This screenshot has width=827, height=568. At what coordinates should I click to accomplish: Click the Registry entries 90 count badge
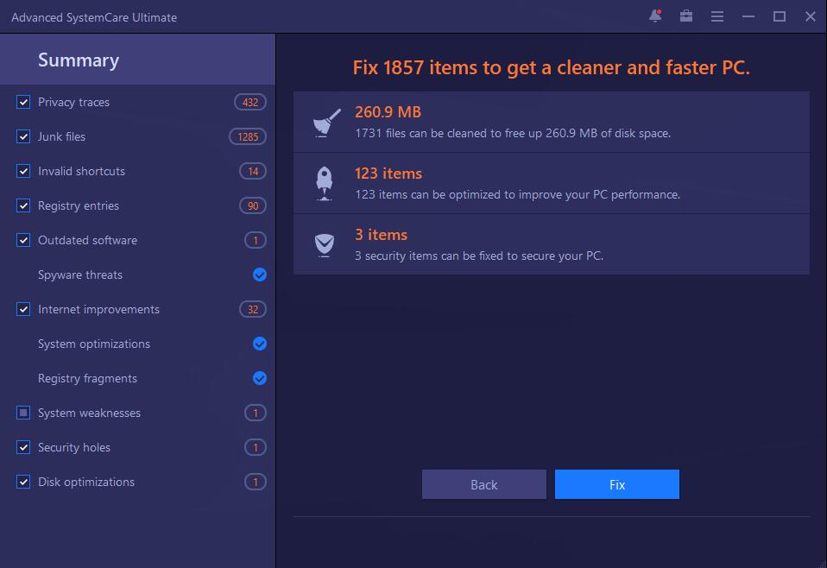click(x=253, y=205)
